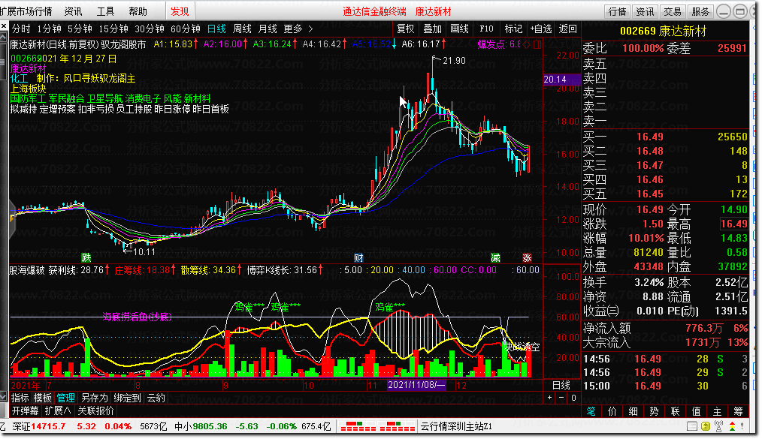The width and height of the screenshot is (762, 439).
Task: Click the antenna signal icon in status bar
Action: point(718,426)
